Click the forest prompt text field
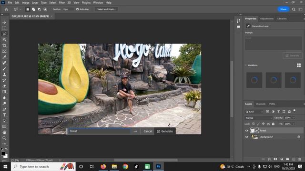This screenshot has width=305, height=171. pos(99,131)
